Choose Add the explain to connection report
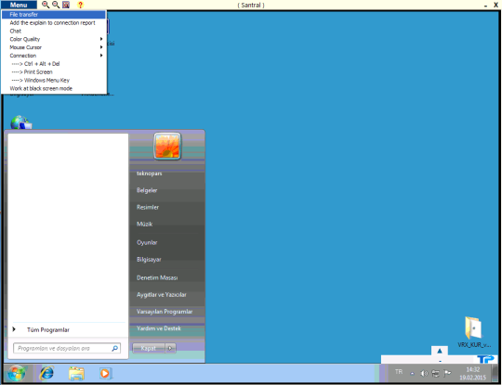502x385 pixels. point(54,22)
